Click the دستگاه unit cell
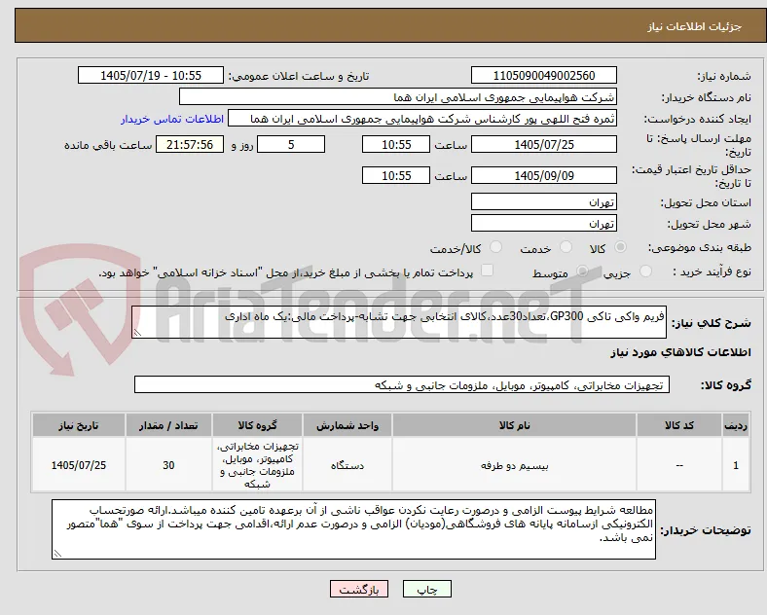This screenshot has height=615, width=767. coord(347,465)
